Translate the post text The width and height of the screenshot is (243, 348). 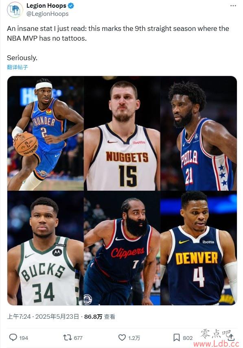tap(18, 67)
